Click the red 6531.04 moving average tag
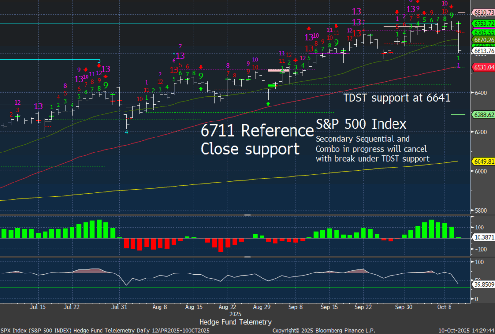Screen dimensions: 495x334 (484, 67)
